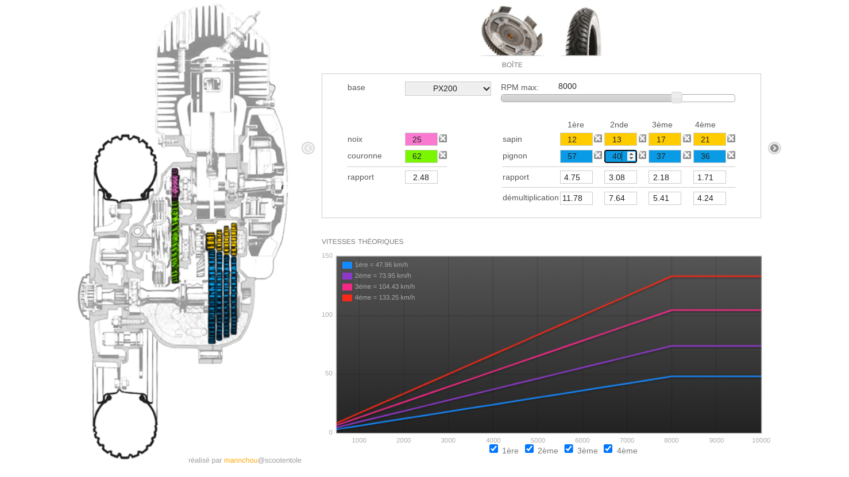Screen dimensions: 849x477
Task: Click the 2nde sapin field showing 13
Action: 620,139
